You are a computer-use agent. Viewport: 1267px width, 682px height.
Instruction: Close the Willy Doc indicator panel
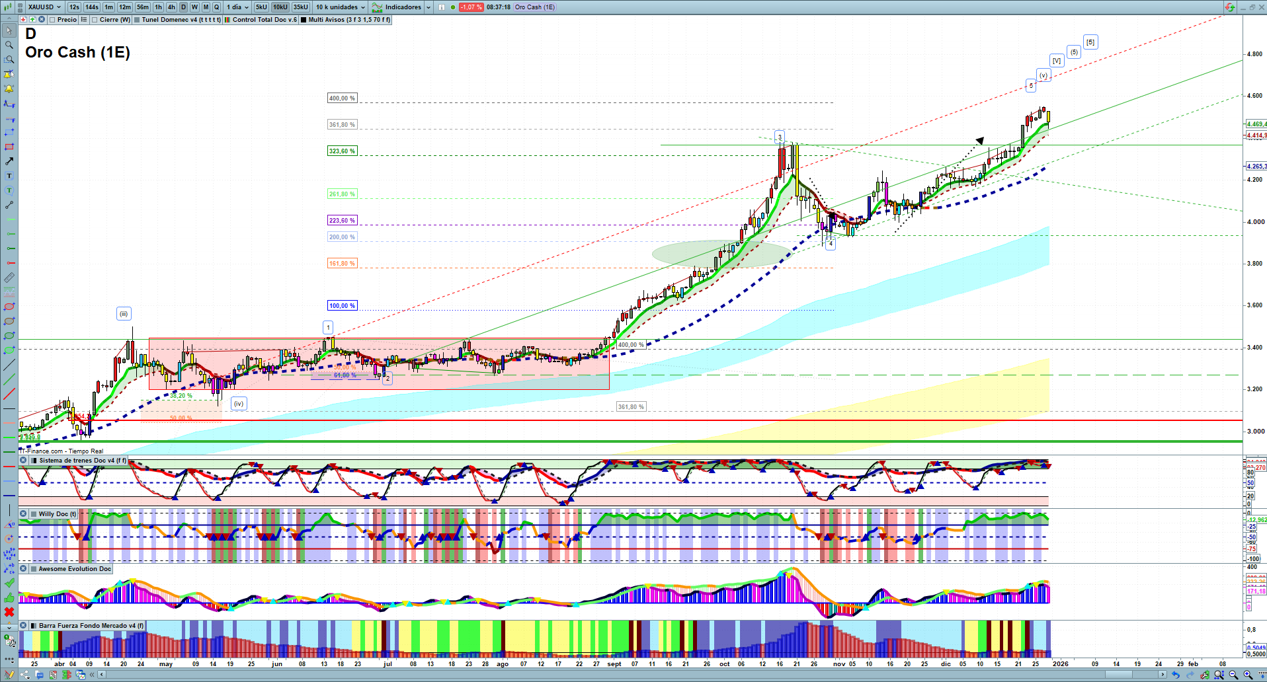click(23, 513)
